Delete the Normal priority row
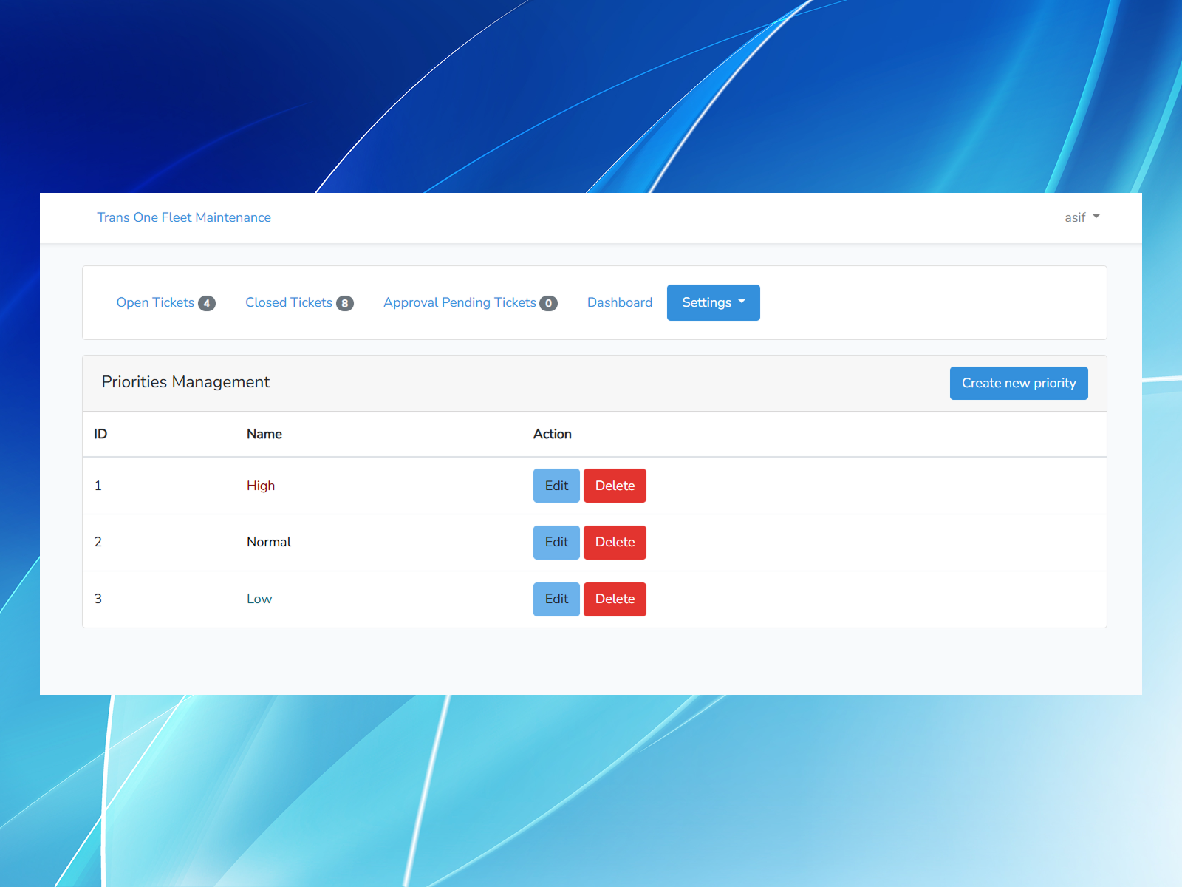Viewport: 1182px width, 887px height. (615, 543)
